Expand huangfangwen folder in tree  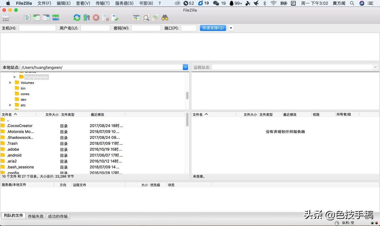[15, 77]
